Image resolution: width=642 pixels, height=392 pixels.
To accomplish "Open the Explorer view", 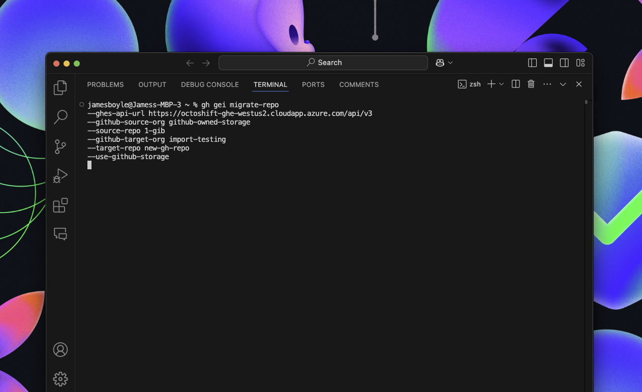I will (x=60, y=87).
